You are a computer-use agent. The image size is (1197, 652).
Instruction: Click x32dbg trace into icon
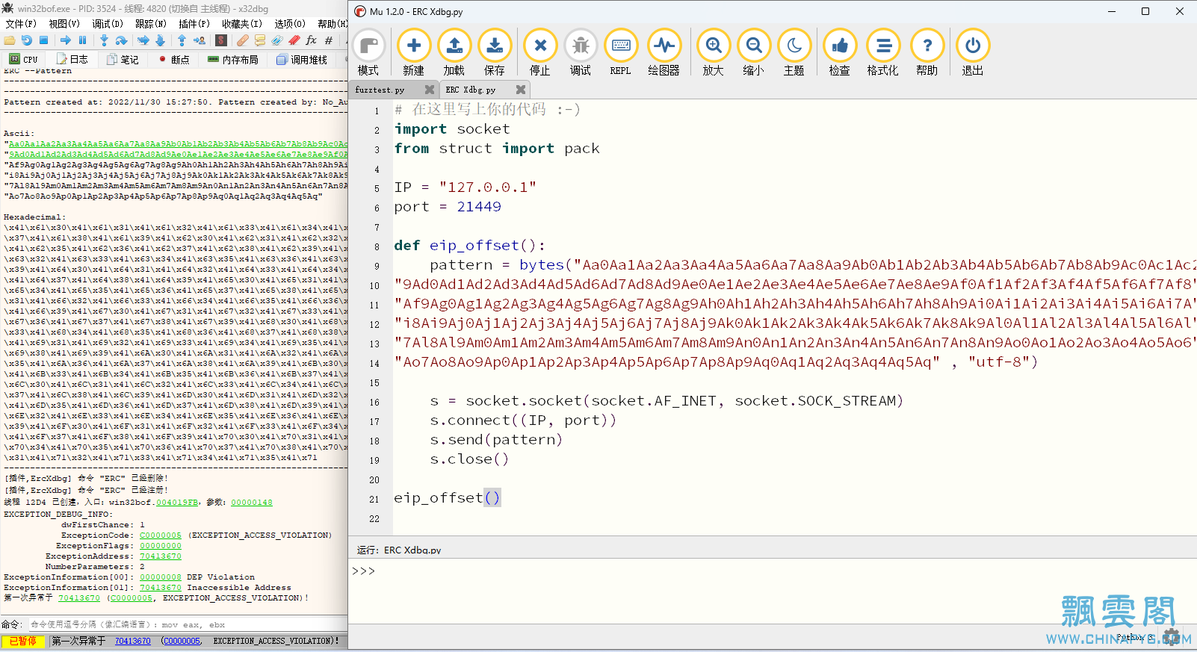click(x=143, y=40)
